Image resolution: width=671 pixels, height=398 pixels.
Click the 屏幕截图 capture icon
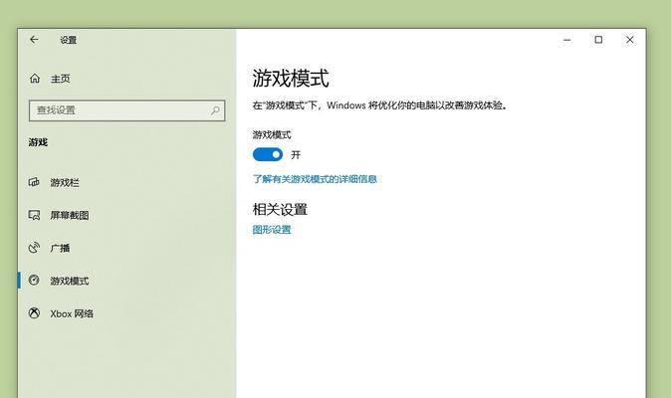[34, 215]
